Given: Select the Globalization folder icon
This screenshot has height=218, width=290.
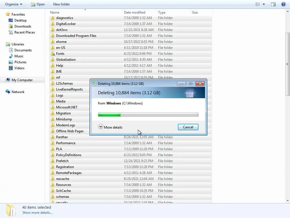Looking at the screenshot, I should coord(52,60).
